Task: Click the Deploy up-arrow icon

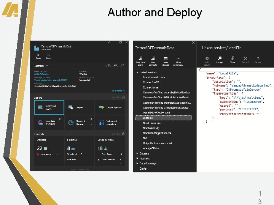Action: 258,58
